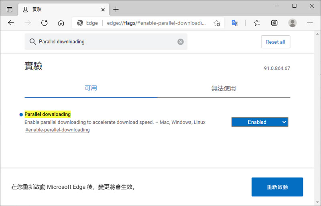The image size is (321, 206).
Task: Open the vertical tabs actions icon
Action: 10,9
